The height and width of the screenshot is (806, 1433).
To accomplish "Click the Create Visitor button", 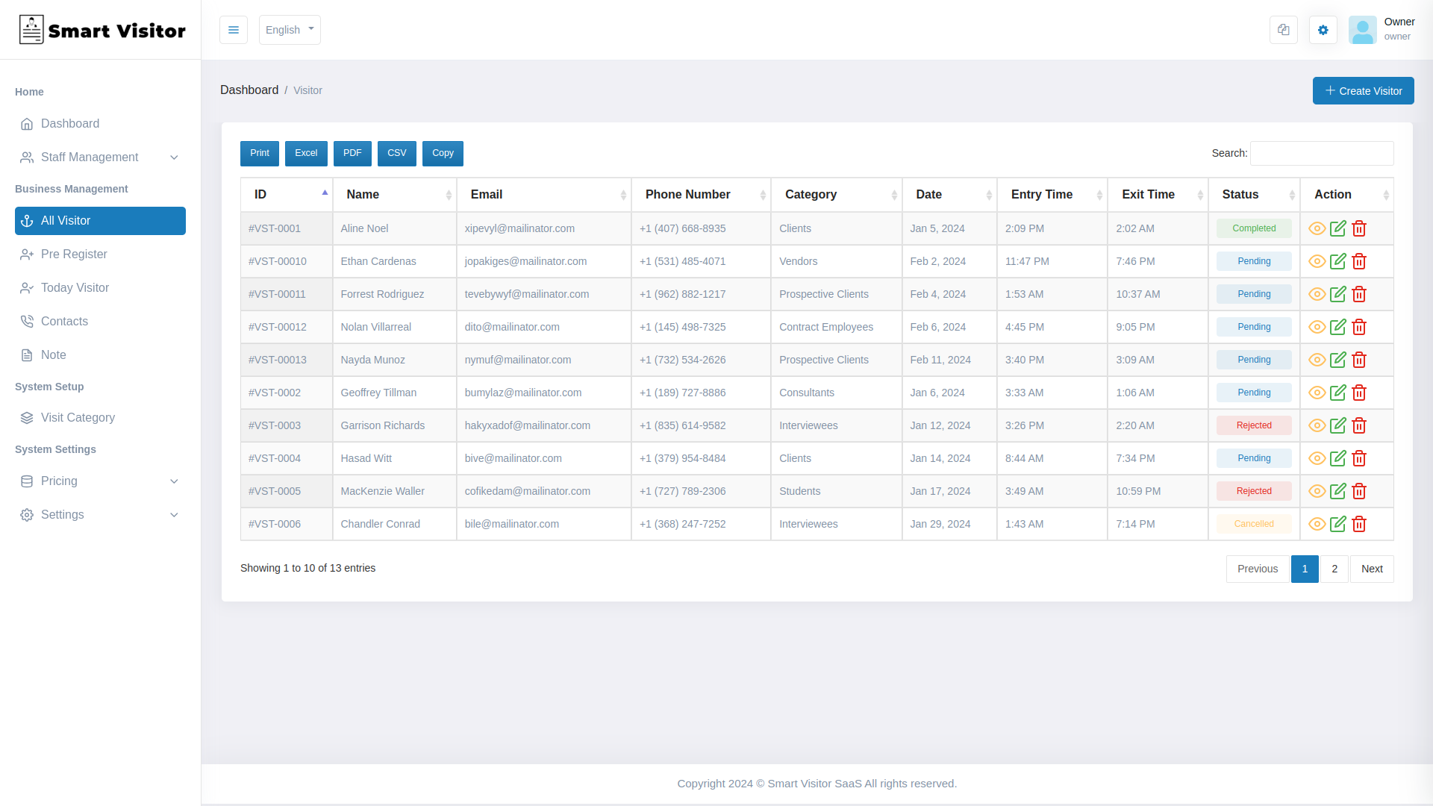I will pos(1363,90).
